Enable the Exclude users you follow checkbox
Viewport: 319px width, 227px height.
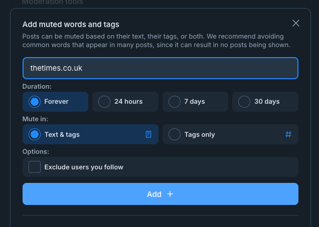click(35, 167)
